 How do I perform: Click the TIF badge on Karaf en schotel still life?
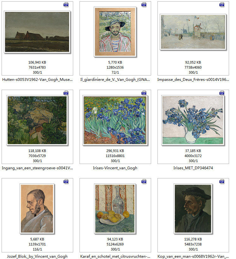point(144,182)
